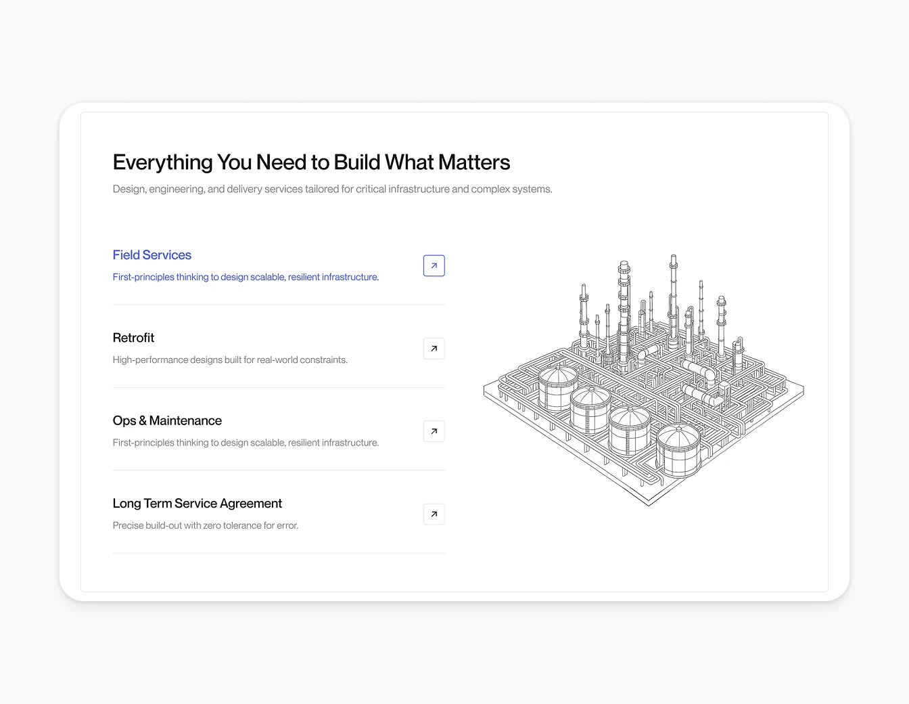Click the highlighted blue arrow button near Field Services

point(434,265)
